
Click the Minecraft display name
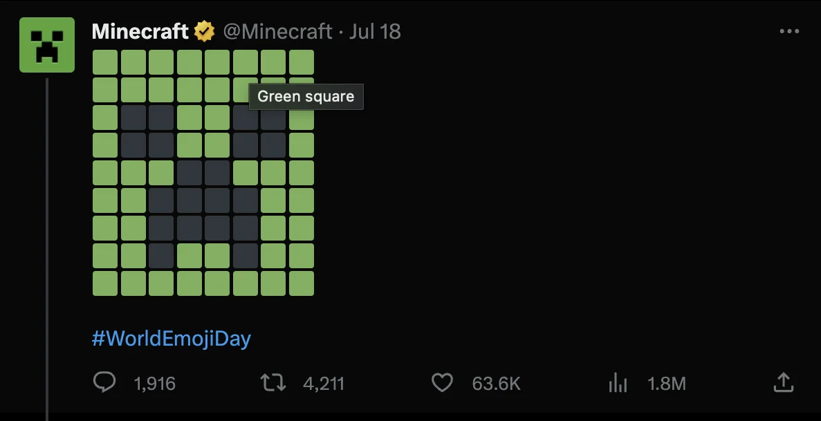140,32
